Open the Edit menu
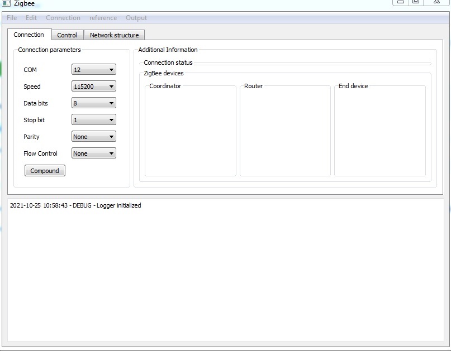451x351 pixels. [31, 18]
